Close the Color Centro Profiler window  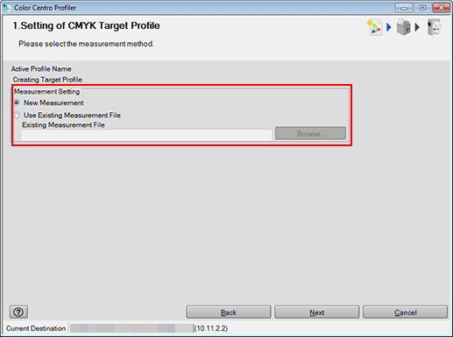[441, 8]
